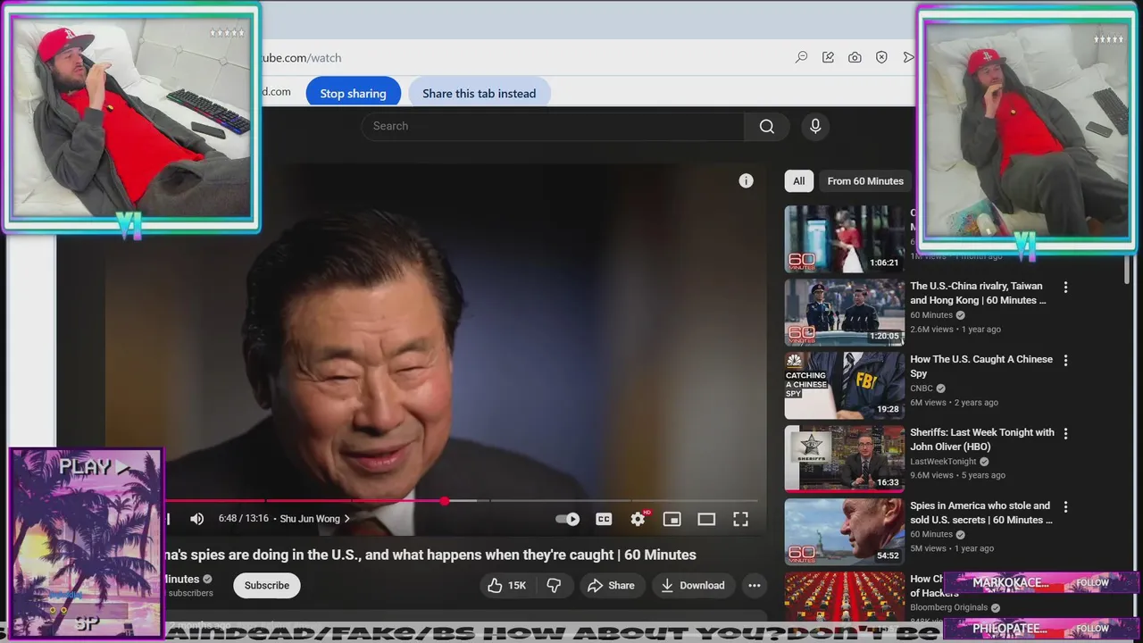Click the YouTube search magnifier button

[767, 126]
